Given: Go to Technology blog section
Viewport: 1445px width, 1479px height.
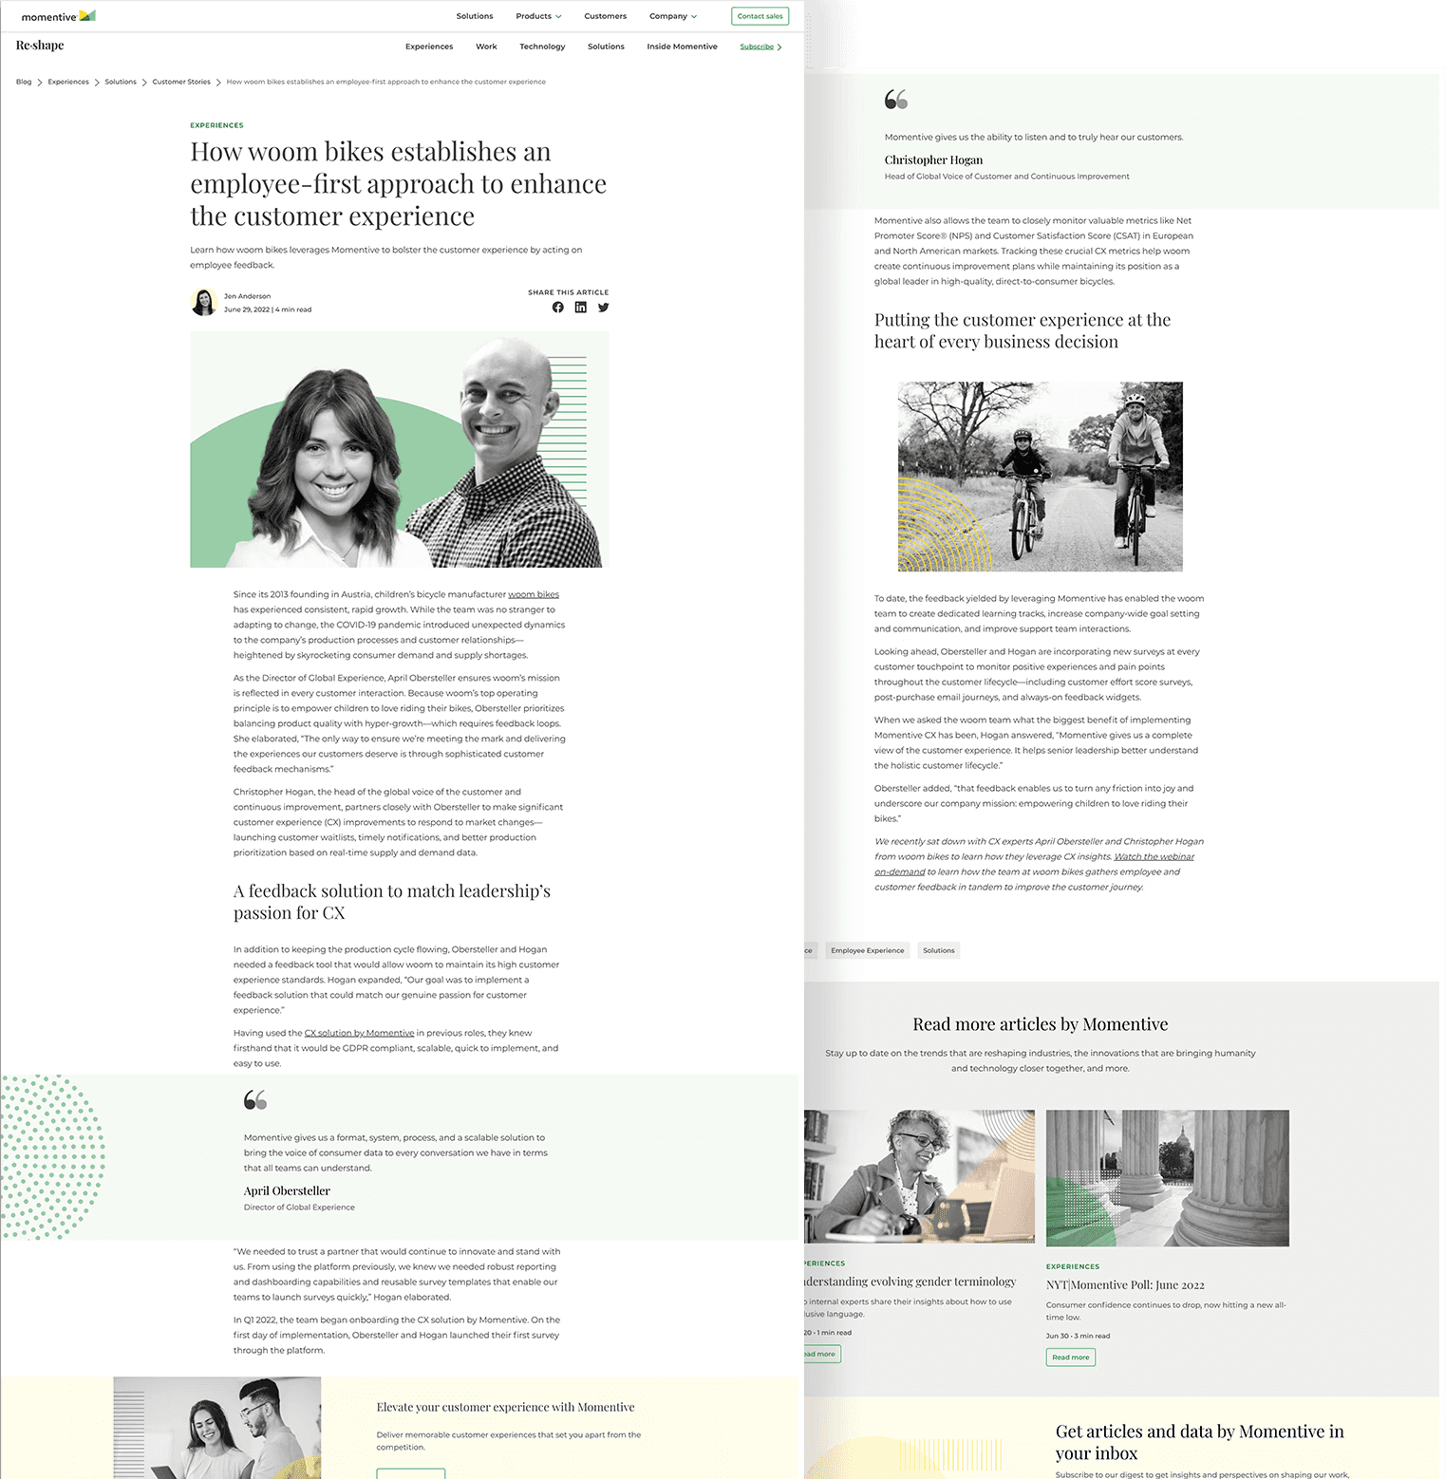Looking at the screenshot, I should pos(542,47).
